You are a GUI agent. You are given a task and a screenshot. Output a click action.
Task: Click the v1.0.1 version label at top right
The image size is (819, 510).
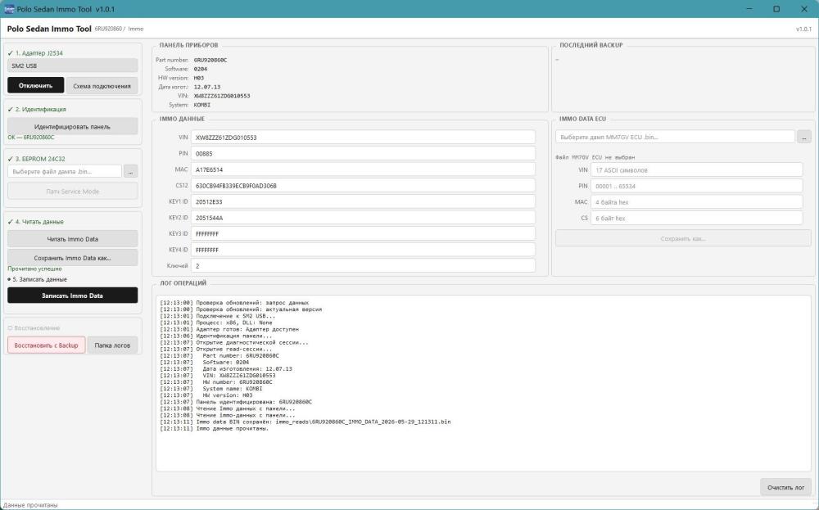[x=803, y=29]
